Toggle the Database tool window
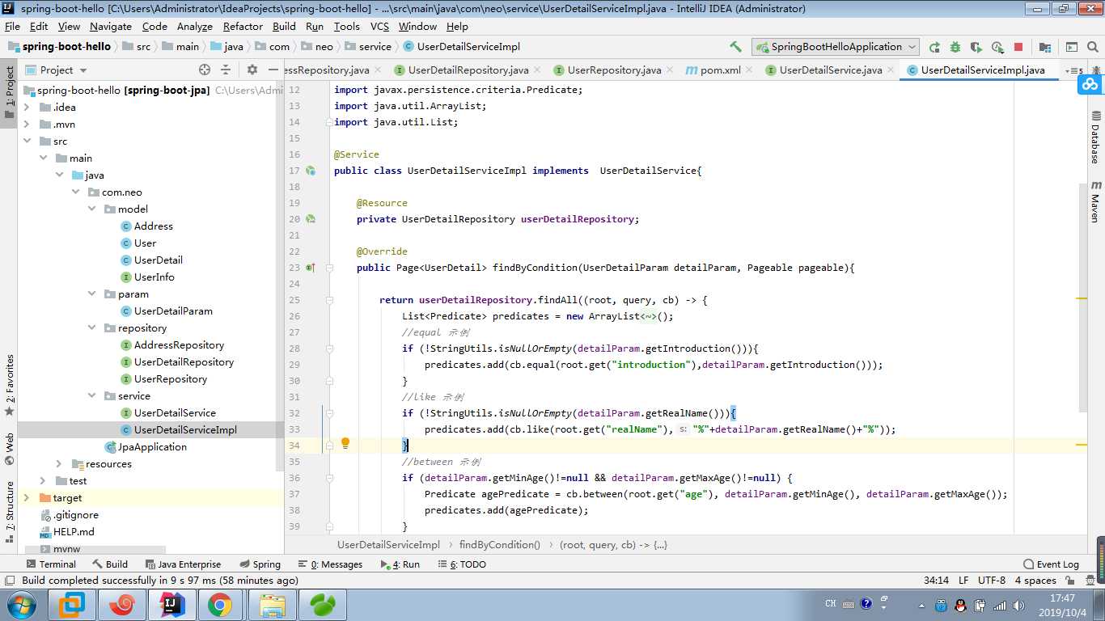 click(1095, 137)
